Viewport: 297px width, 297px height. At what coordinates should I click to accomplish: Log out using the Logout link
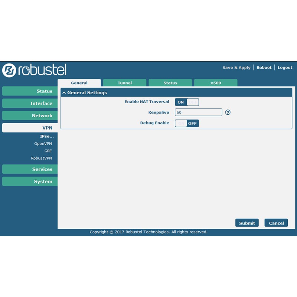click(x=285, y=68)
